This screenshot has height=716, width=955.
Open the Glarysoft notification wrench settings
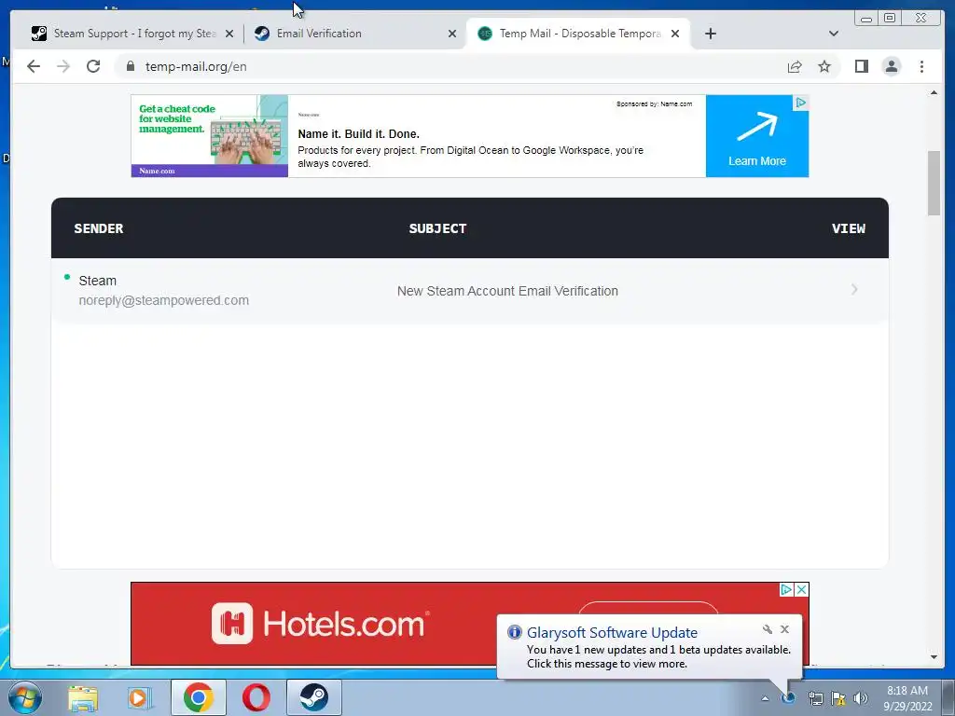[x=768, y=629]
